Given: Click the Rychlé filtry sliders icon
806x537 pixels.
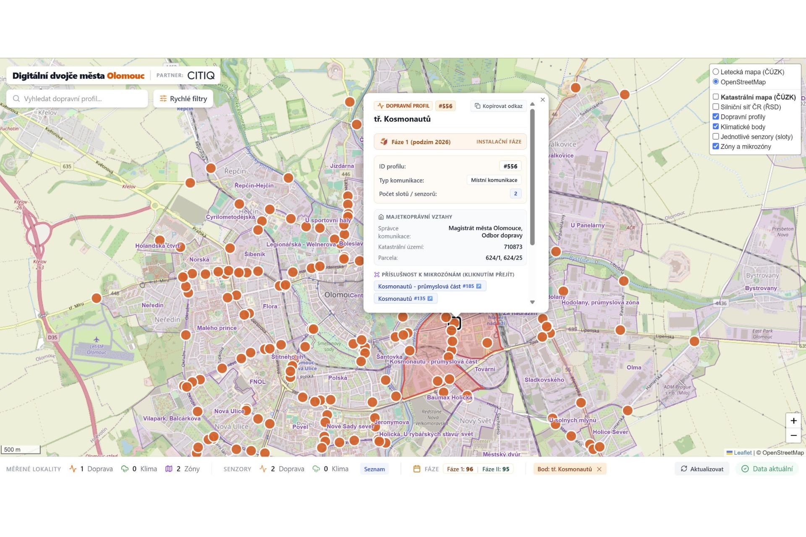Looking at the screenshot, I should tap(163, 99).
